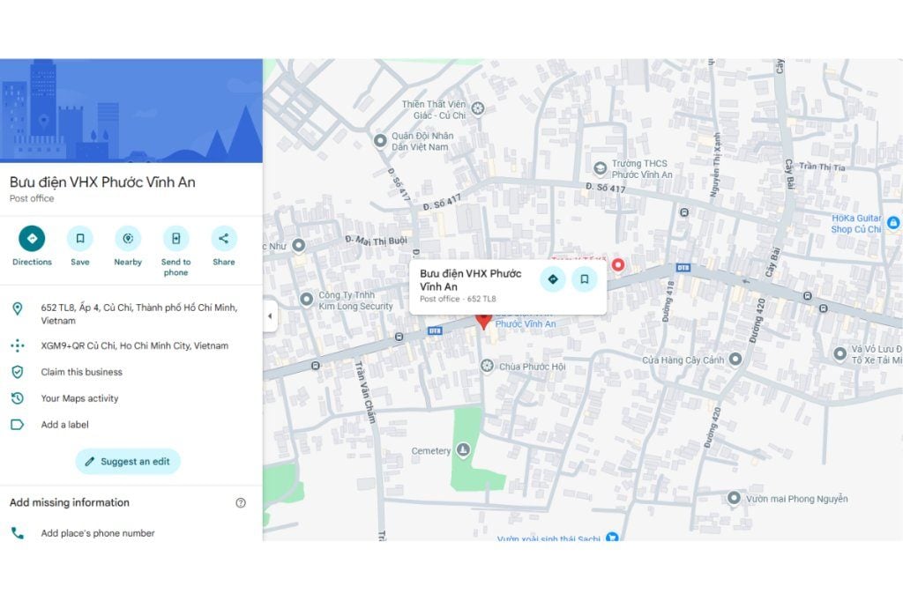This screenshot has width=903, height=601.
Task: Collapse the side panel using arrow handle
Action: 270,316
